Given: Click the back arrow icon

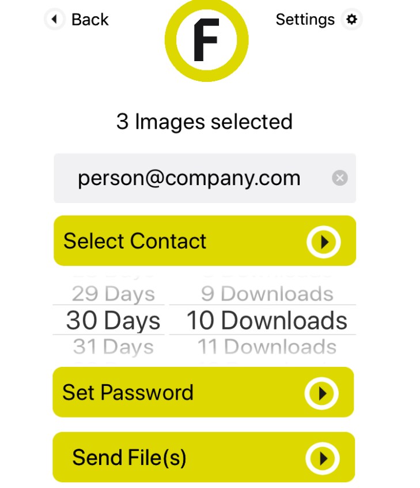Looking at the screenshot, I should (54, 20).
